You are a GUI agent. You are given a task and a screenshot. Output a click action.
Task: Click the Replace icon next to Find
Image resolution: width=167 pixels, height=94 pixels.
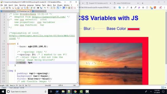(41, 8)
